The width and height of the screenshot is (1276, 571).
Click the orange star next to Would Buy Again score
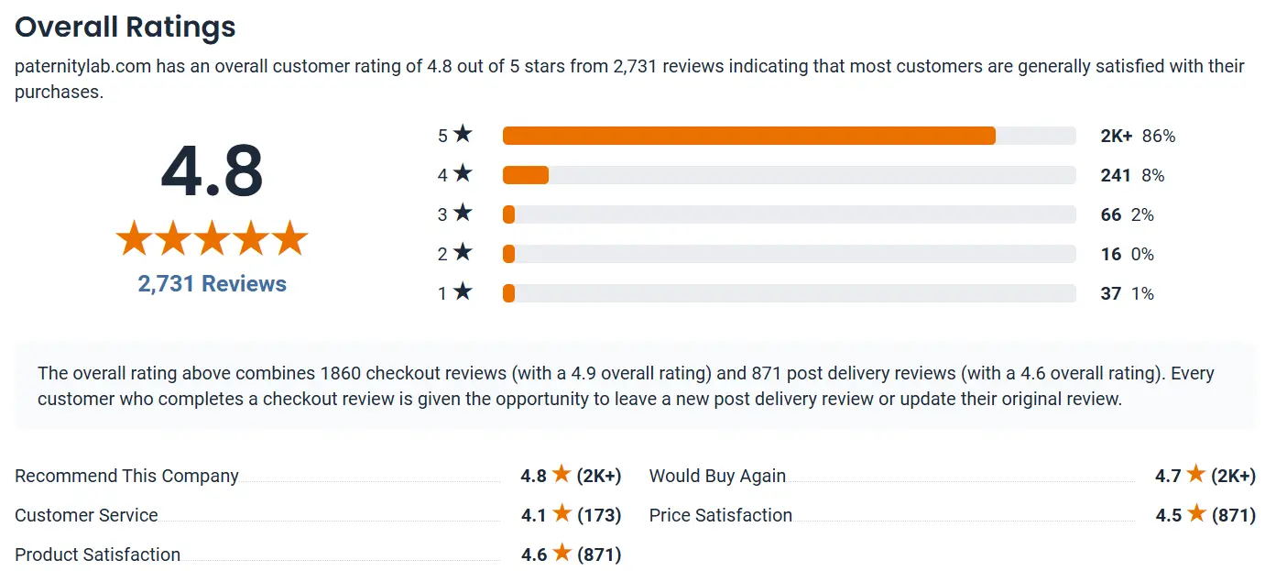pos(1195,475)
